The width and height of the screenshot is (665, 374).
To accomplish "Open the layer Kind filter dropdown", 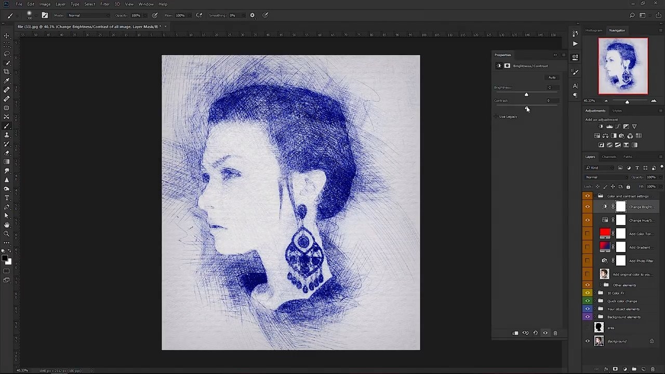I will [601, 168].
